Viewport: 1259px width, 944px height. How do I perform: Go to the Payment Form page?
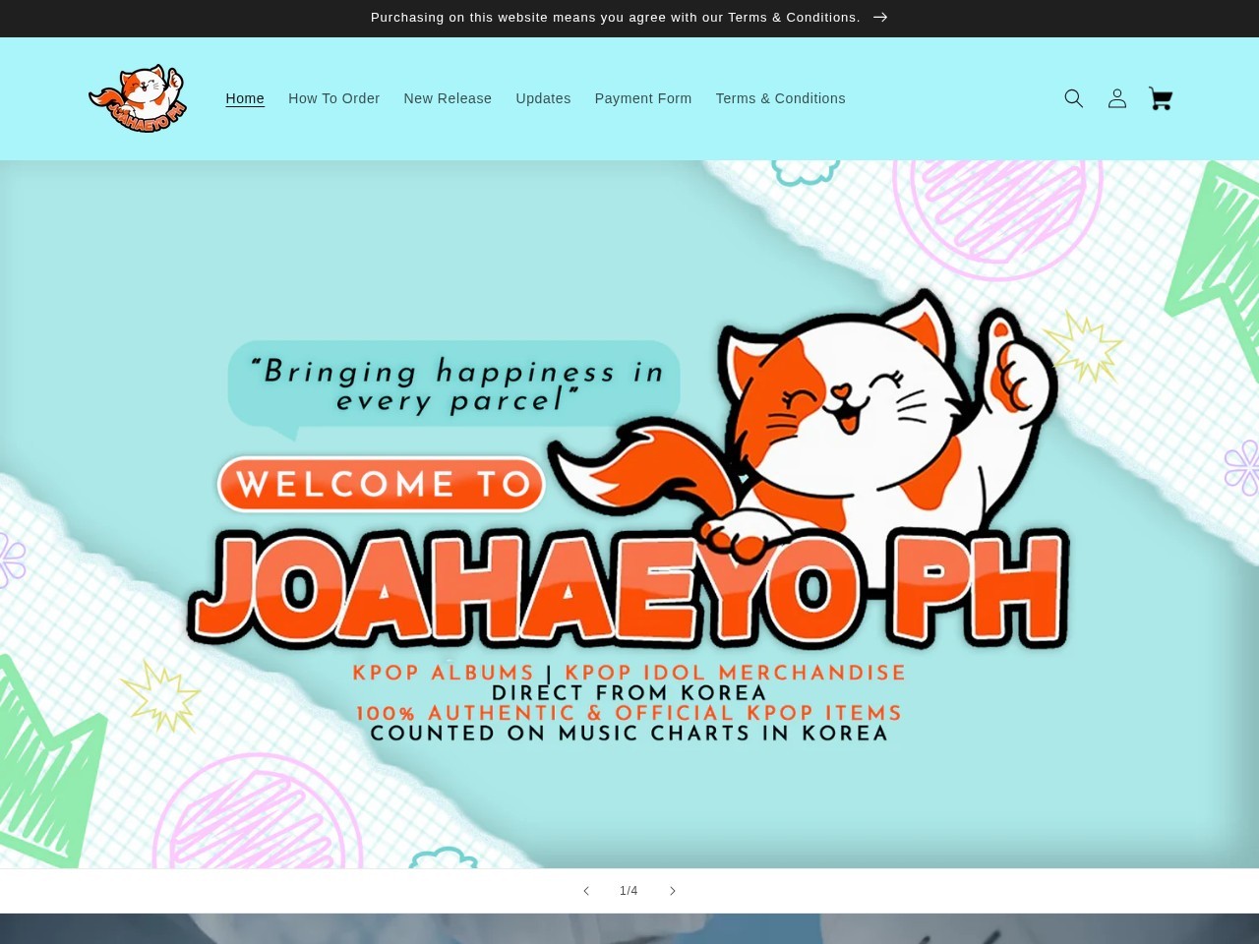(x=643, y=98)
